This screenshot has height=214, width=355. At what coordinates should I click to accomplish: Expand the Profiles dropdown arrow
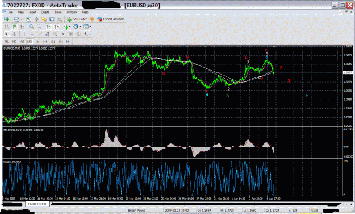[21, 19]
